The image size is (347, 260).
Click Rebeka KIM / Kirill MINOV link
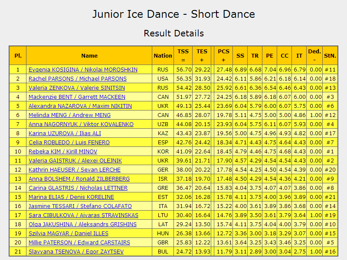coord(63,151)
